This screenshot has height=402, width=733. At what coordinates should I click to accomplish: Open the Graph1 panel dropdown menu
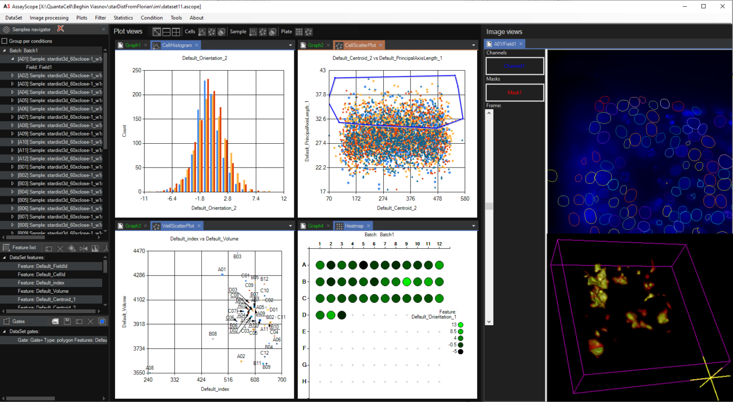click(x=290, y=44)
